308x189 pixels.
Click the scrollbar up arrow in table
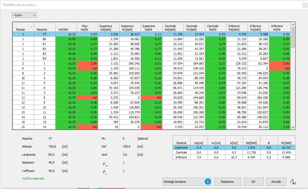(293, 25)
